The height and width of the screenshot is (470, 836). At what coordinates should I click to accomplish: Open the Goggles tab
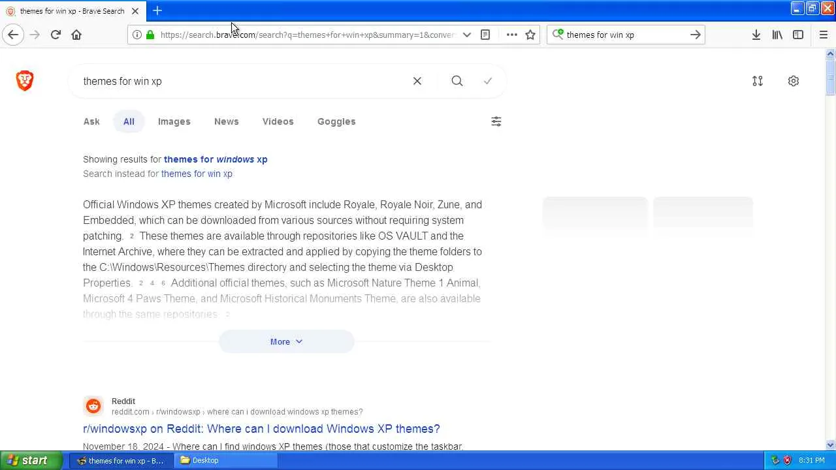(x=336, y=121)
